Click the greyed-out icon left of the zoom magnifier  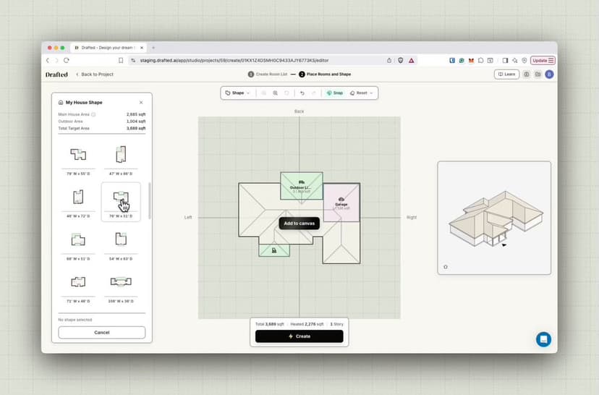pos(263,93)
